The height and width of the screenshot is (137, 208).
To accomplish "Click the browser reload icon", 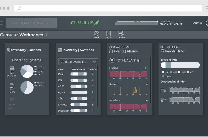I will pyautogui.click(x=19, y=8).
